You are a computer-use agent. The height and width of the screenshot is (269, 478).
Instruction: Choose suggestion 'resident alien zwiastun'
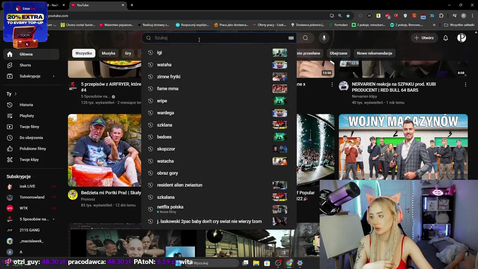coord(219,185)
